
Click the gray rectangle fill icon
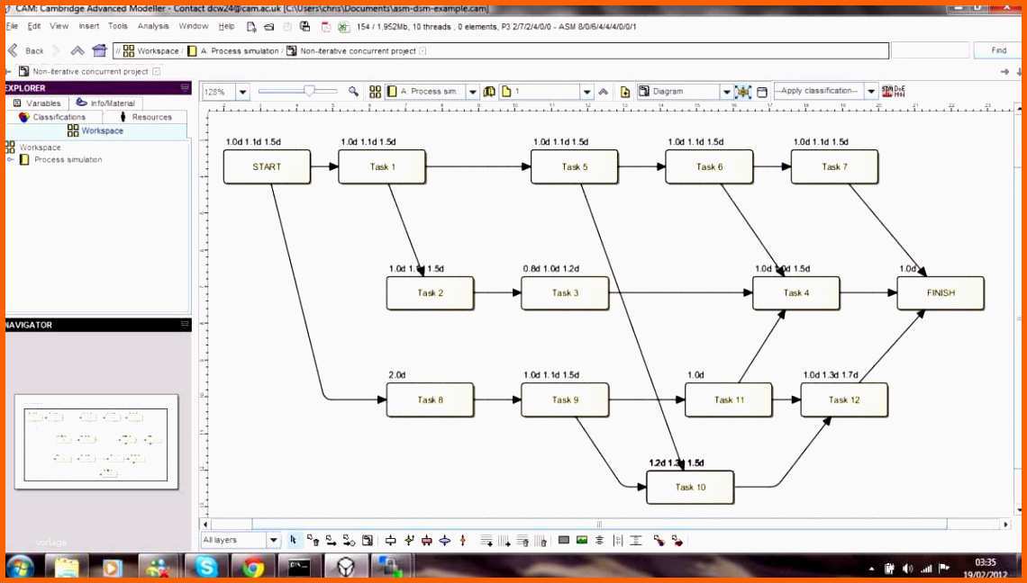pos(563,540)
